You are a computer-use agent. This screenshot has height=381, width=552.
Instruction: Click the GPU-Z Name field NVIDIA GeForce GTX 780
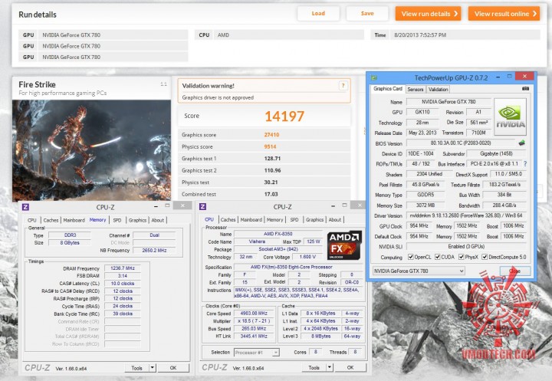tap(449, 102)
